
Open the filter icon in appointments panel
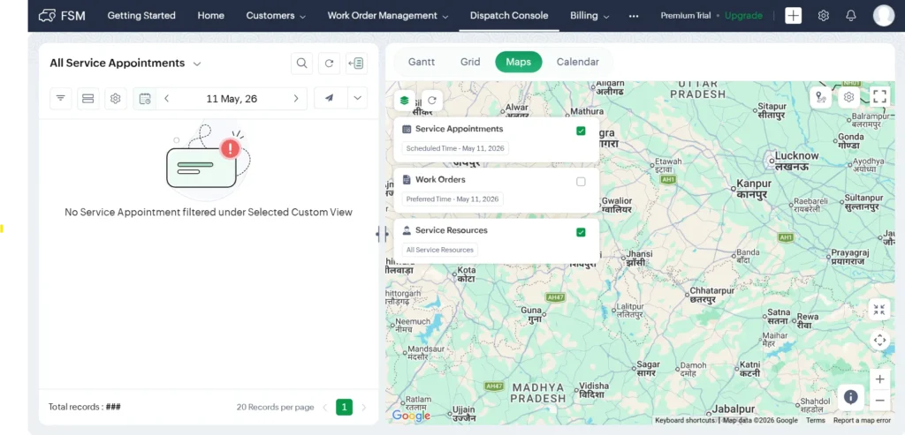point(61,99)
